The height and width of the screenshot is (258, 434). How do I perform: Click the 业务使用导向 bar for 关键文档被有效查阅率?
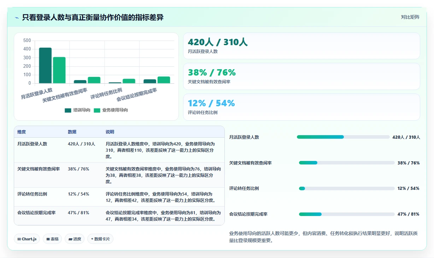[x=94, y=80]
